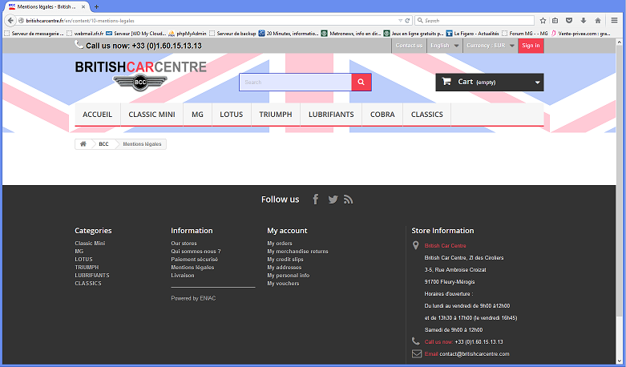Open My merchandise returns link

pyautogui.click(x=297, y=252)
